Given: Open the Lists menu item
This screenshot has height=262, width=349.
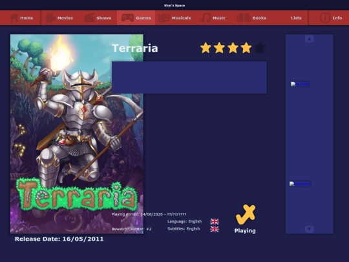Looking at the screenshot, I should [296, 18].
